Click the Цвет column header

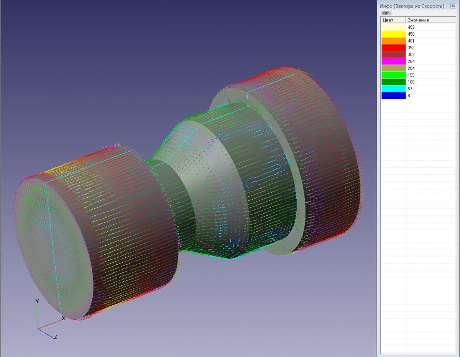(x=393, y=20)
